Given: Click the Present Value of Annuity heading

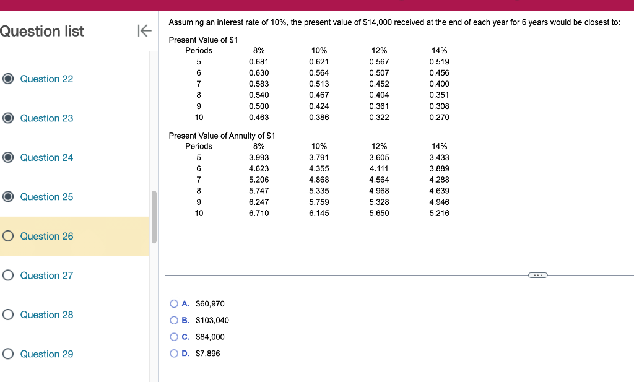Looking at the screenshot, I should (222, 136).
